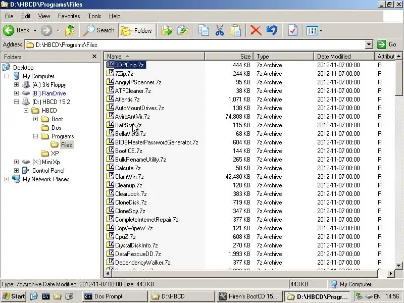Expand the 3½ Floppy (A:) node
Screen dimensions: 404x303
click(x=16, y=84)
